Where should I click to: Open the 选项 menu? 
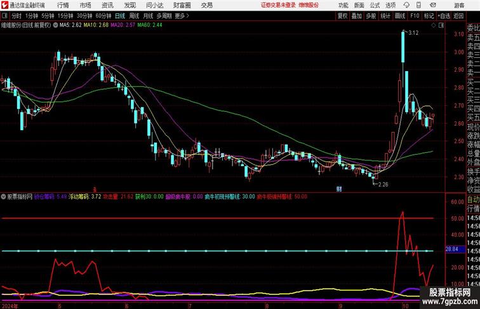[390, 5]
